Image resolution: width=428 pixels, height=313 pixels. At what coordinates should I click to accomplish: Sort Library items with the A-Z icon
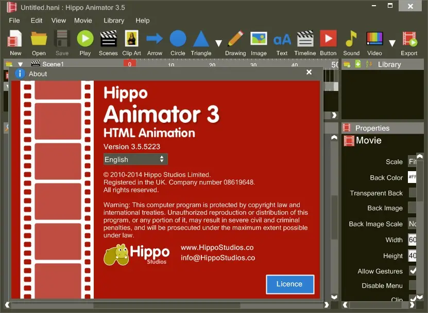(x=369, y=64)
